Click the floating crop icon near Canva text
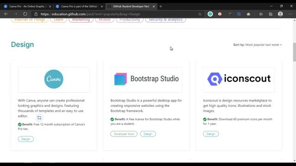Screen dimensions: 296x166 39,118
